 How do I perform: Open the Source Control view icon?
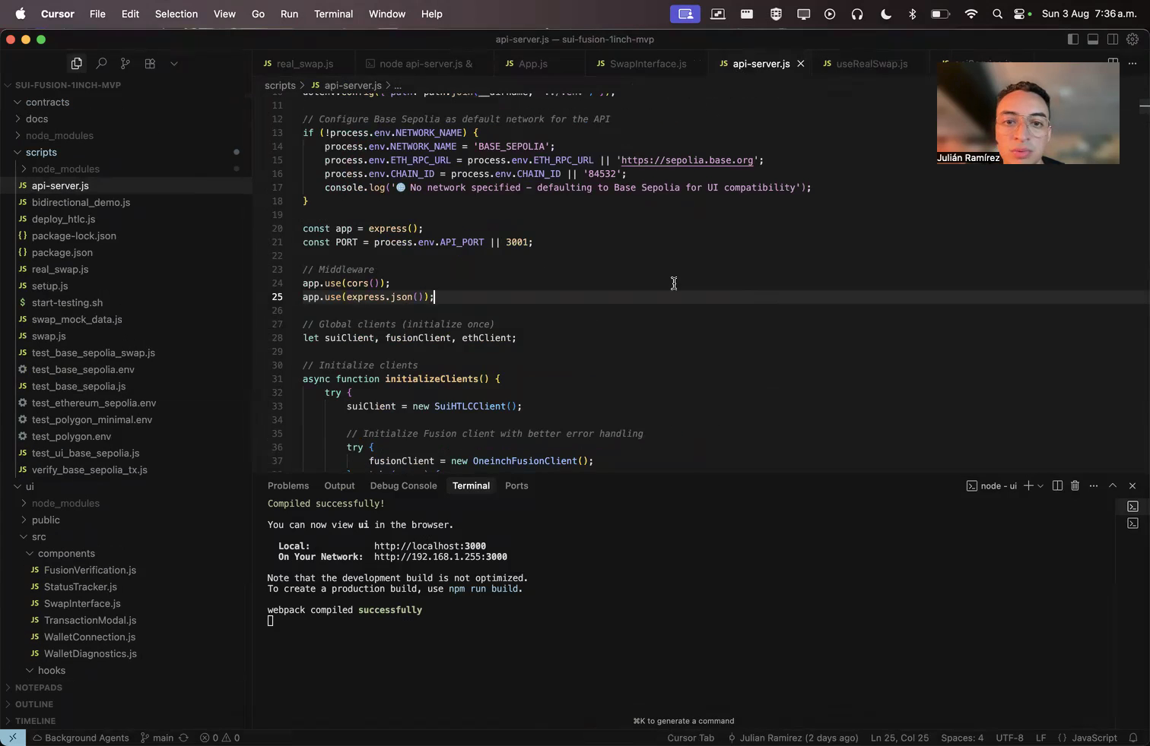coord(125,64)
